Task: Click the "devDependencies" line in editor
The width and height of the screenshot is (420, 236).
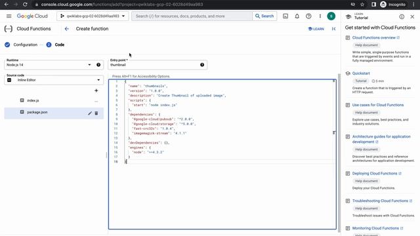Action: pos(149,143)
